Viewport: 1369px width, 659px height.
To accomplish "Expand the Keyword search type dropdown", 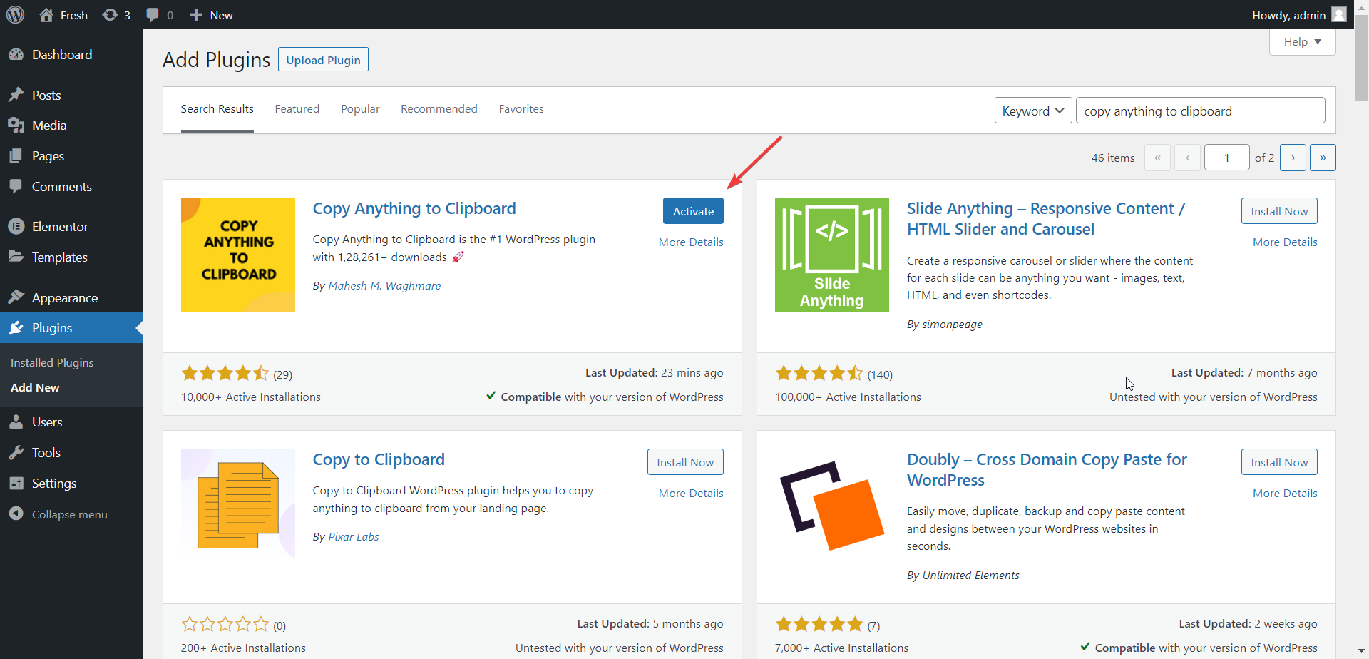I will coord(1033,111).
